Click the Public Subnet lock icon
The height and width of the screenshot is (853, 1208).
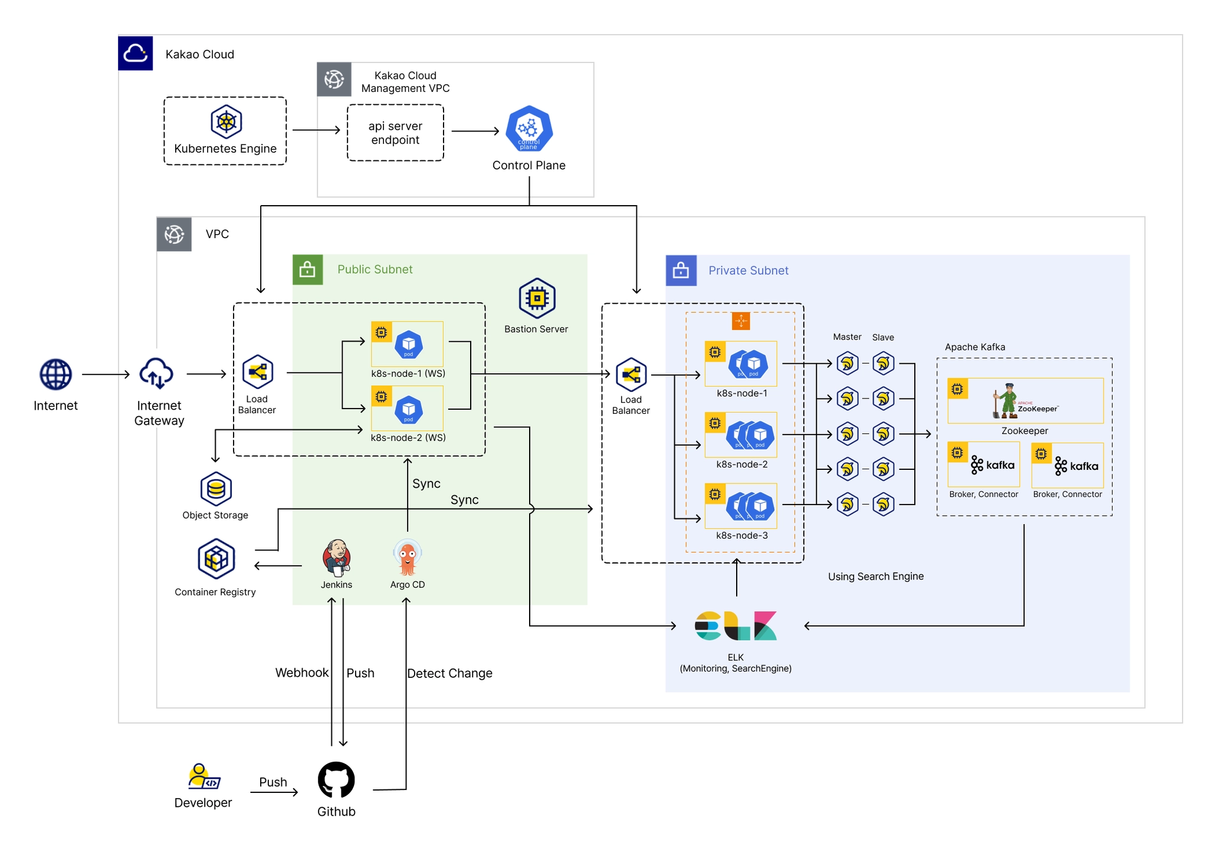[x=307, y=270]
